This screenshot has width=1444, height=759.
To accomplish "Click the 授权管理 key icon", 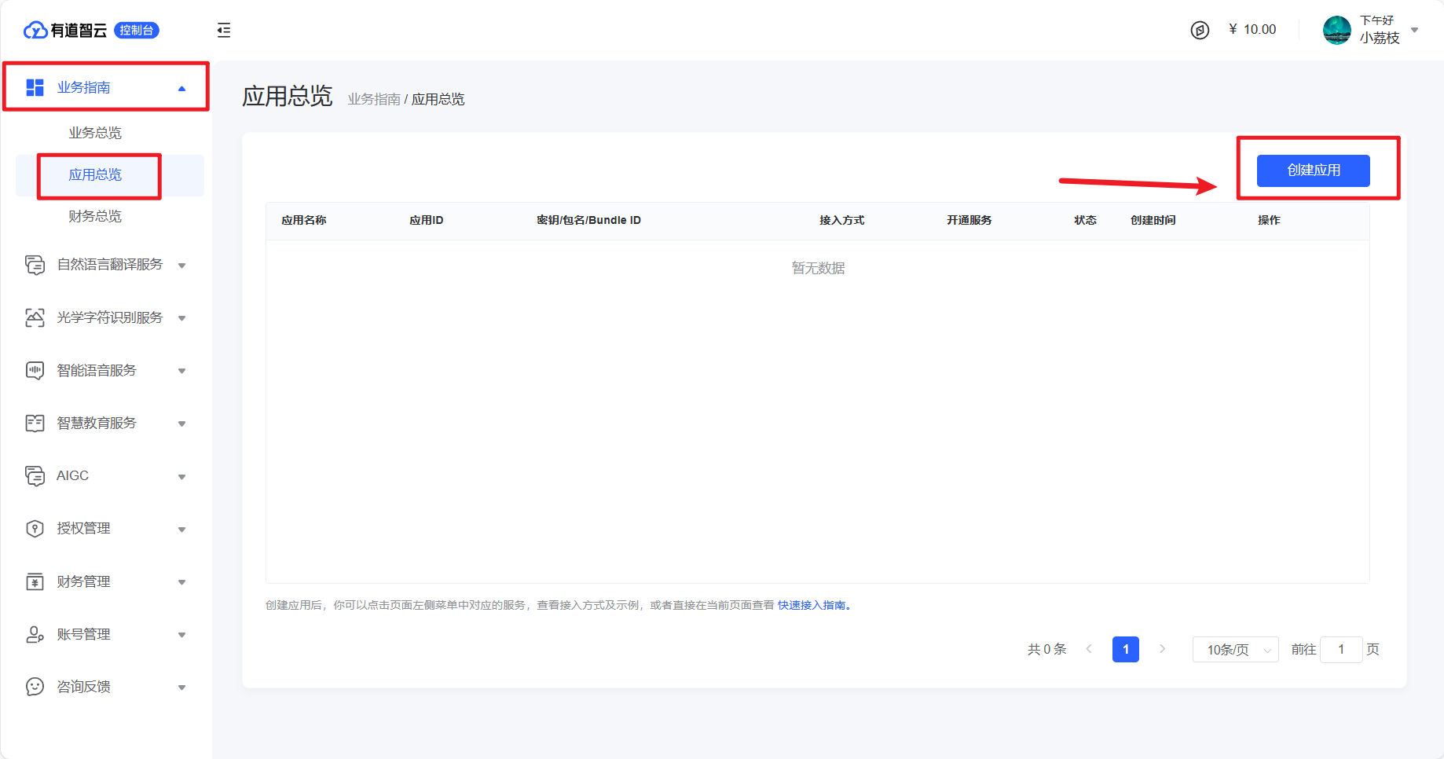I will 34,528.
